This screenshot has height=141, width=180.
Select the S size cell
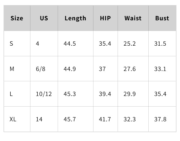pyautogui.click(x=17, y=43)
